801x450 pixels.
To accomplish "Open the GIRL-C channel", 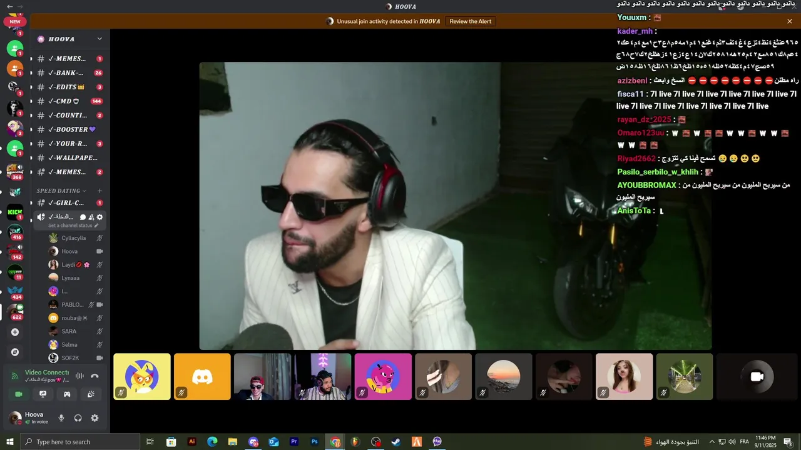I will [69, 203].
